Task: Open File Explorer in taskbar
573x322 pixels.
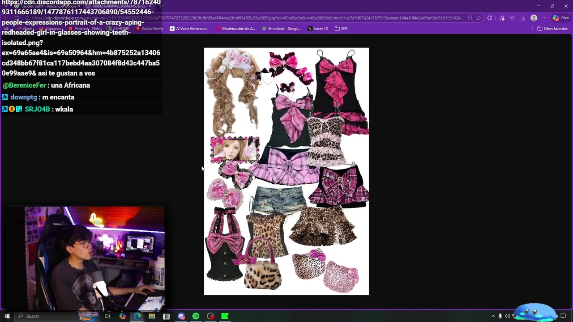Action: pyautogui.click(x=152, y=316)
